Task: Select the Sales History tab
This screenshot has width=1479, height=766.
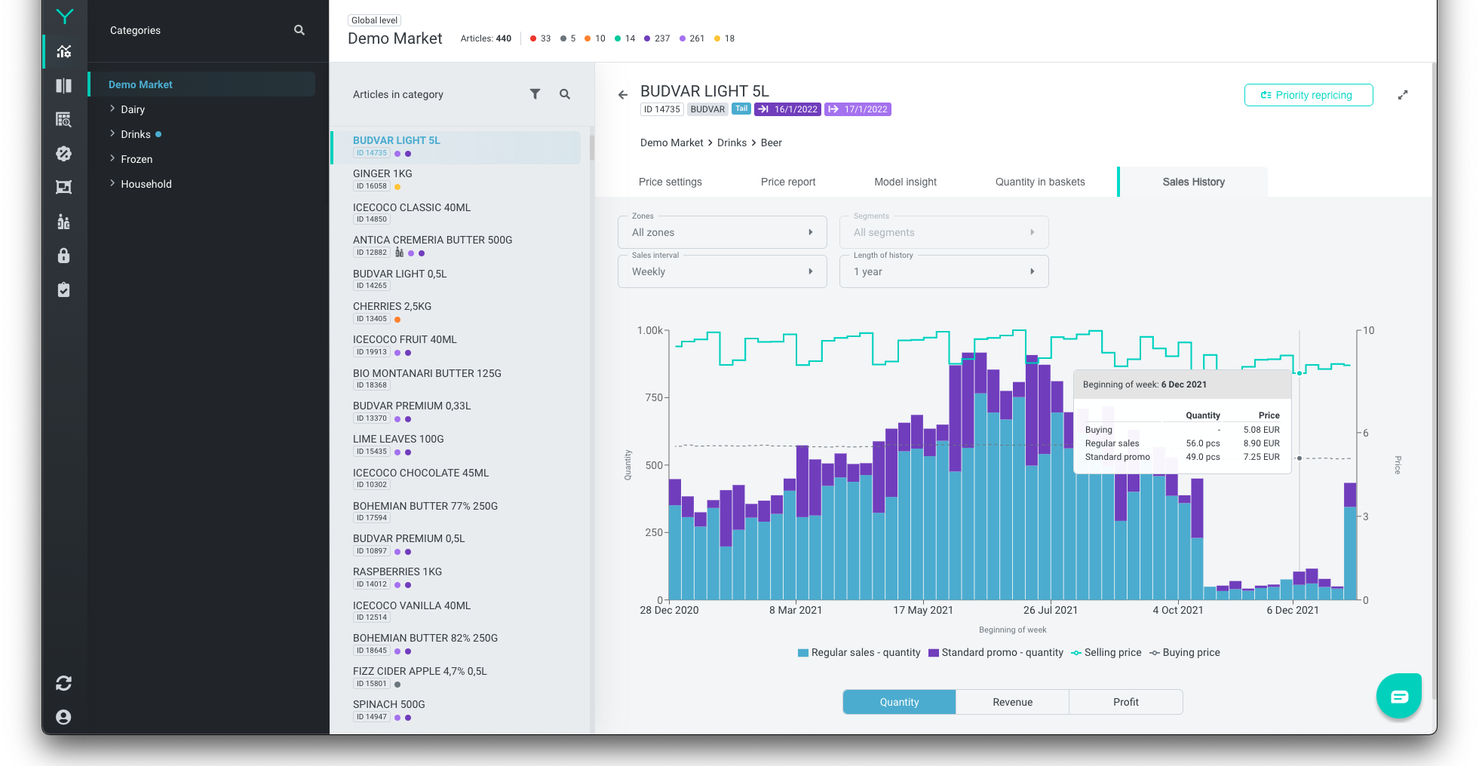Action: 1193,182
